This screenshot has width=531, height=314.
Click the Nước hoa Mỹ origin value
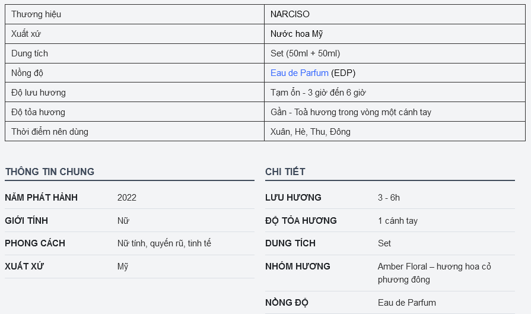[296, 34]
